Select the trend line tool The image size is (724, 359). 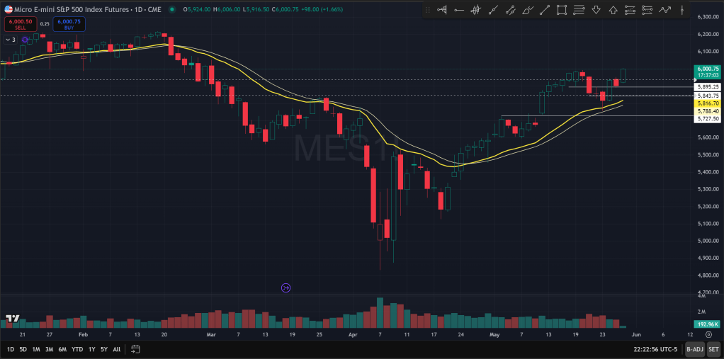point(545,10)
